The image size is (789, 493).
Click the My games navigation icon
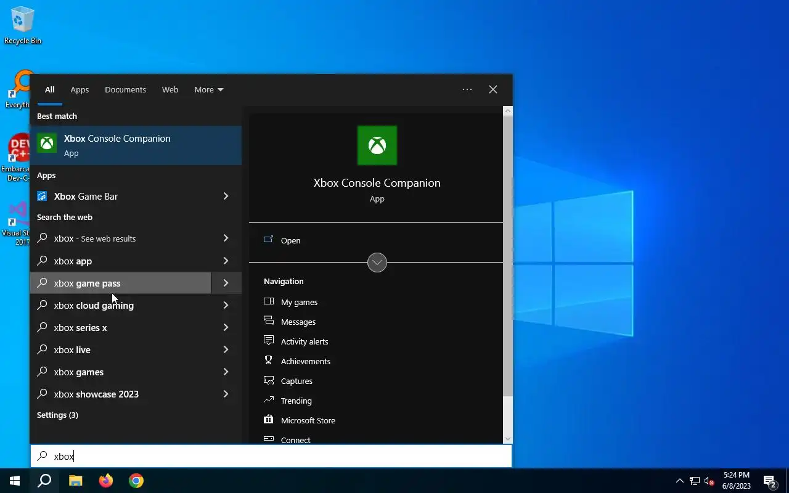click(x=269, y=301)
